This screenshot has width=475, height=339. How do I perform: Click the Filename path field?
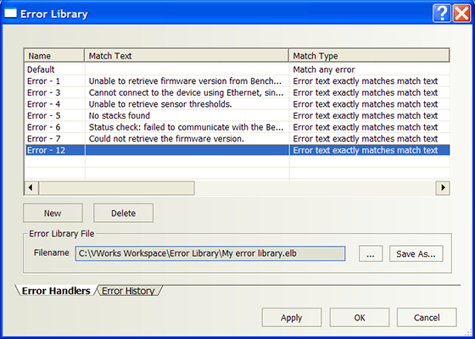[x=210, y=253]
